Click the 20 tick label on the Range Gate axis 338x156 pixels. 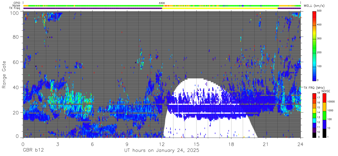(16, 112)
